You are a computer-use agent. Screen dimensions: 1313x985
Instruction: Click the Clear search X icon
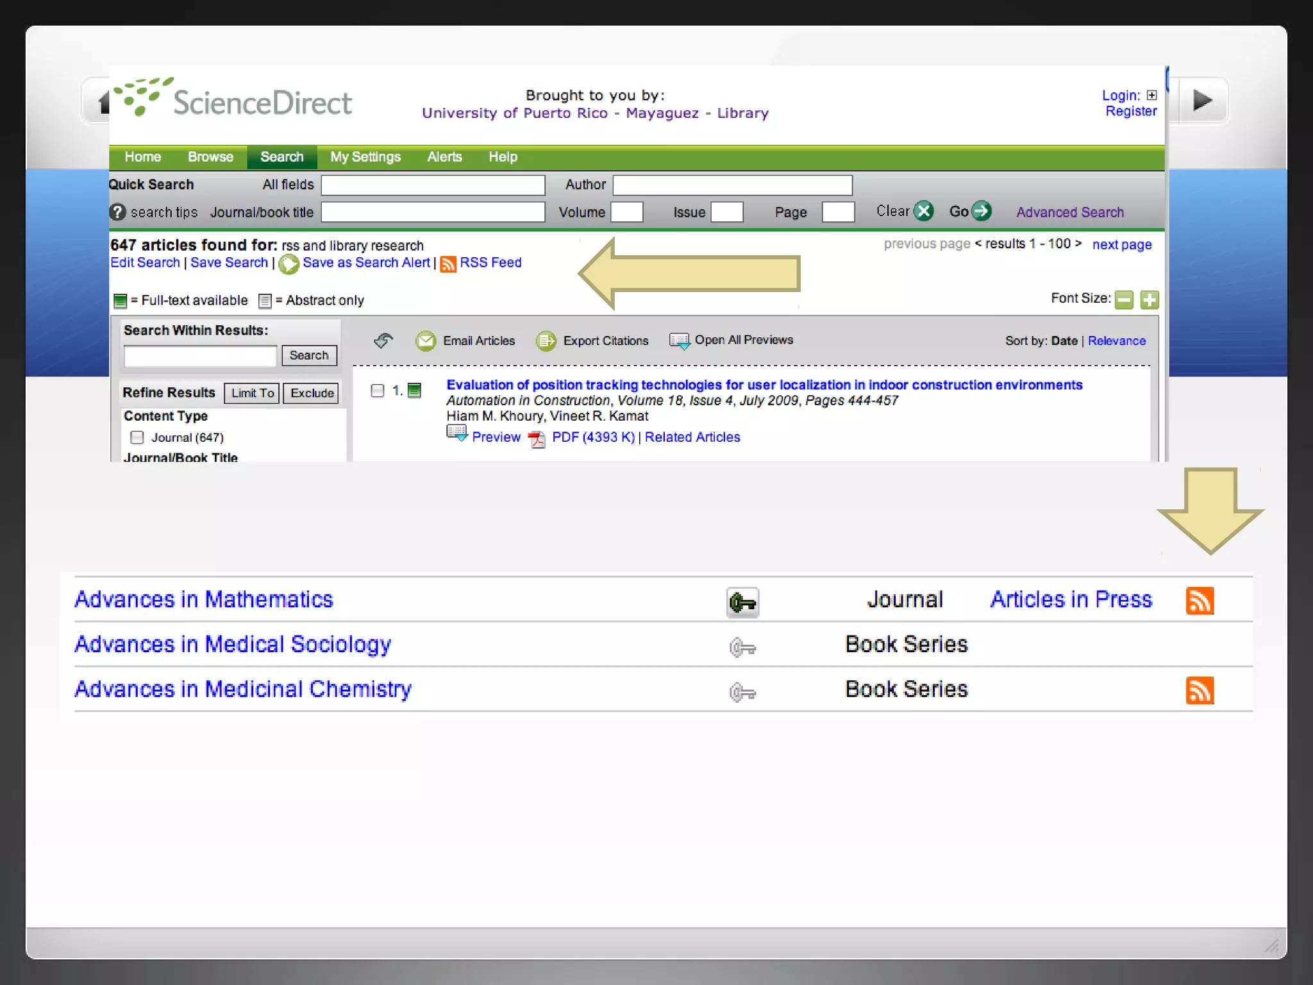(x=923, y=211)
